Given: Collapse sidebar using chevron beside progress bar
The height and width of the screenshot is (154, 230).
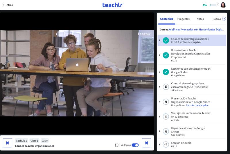Looking at the screenshot, I should click(x=218, y=5).
